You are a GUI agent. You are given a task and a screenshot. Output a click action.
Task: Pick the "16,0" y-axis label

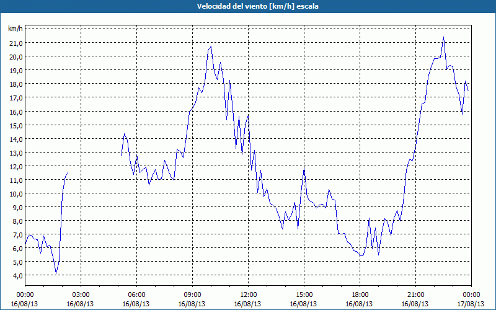coord(16,112)
